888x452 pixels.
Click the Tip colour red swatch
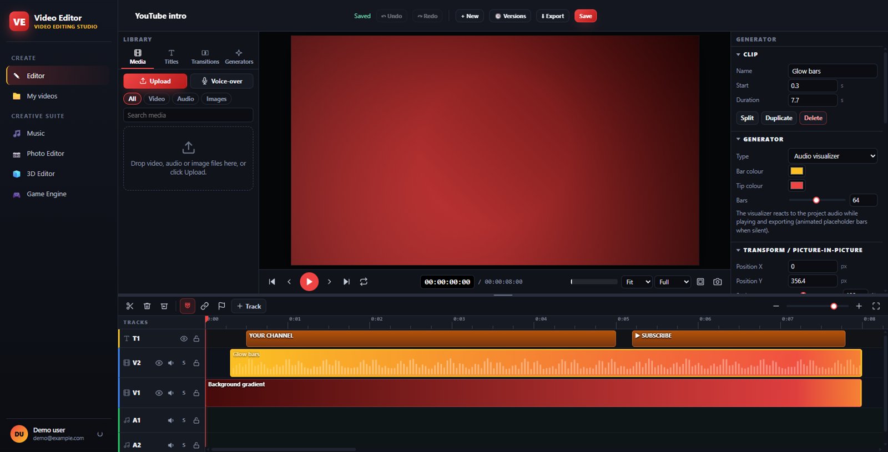pos(796,186)
